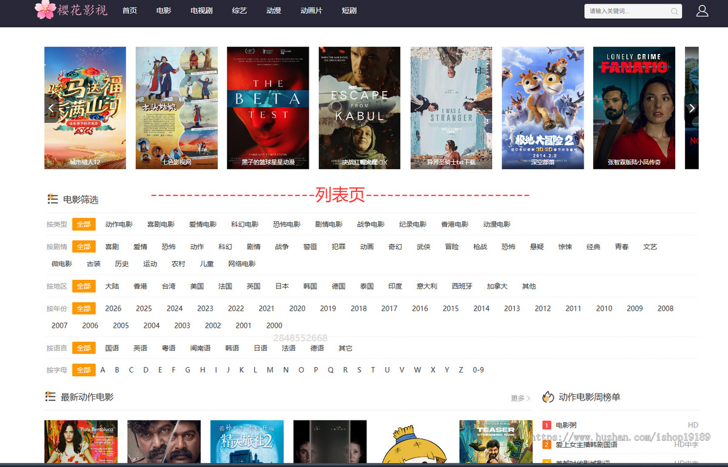
Task: Filter by region 大陆
Action: click(112, 286)
